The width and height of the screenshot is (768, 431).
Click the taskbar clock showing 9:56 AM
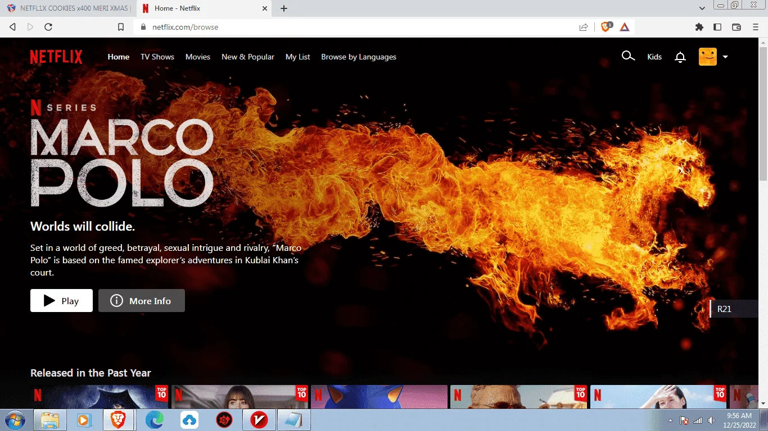point(739,420)
